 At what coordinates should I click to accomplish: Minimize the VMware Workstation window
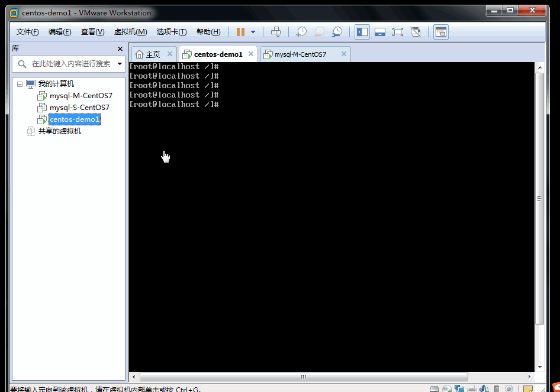coord(494,10)
